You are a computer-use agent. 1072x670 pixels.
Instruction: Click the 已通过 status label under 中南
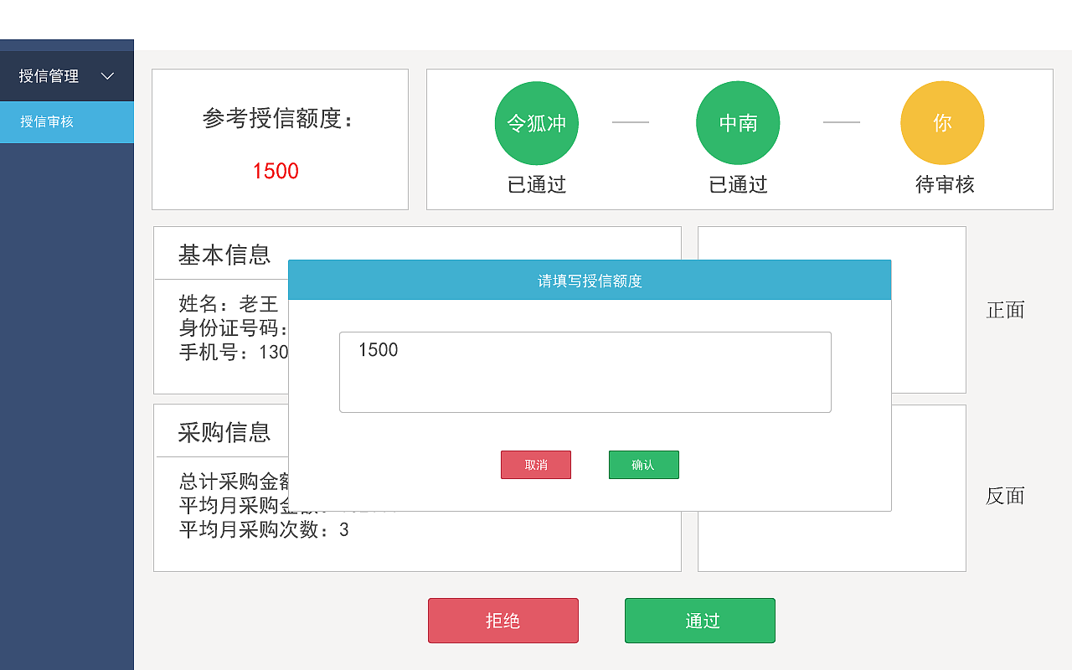click(x=738, y=185)
